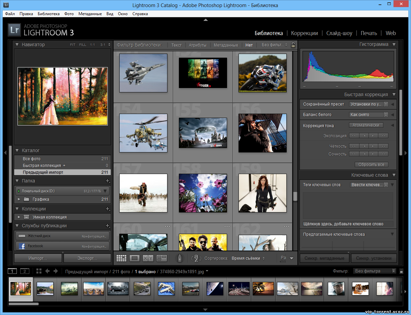This screenshot has height=315, width=411.
Task: Switch to Loupe view in toolbar
Action: [135, 258]
